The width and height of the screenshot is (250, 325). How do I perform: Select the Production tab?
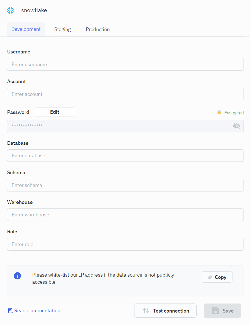[x=98, y=29]
